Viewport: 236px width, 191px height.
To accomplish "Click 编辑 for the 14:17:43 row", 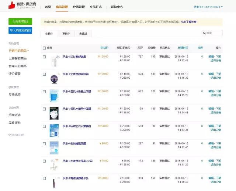I will click(211, 57).
